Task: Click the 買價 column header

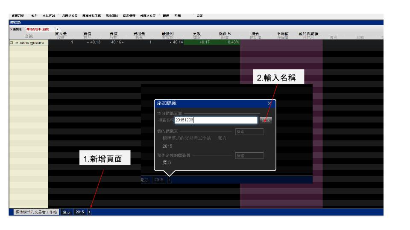Action: (87, 34)
